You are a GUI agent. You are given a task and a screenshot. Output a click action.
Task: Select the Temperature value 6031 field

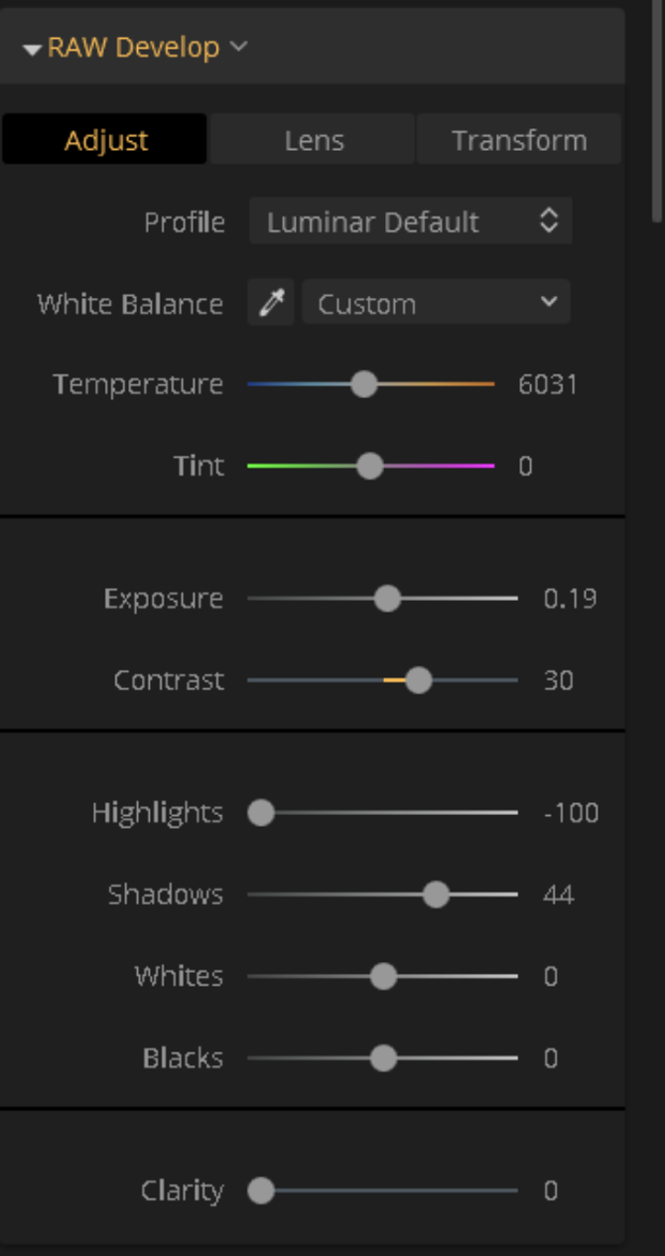click(x=548, y=384)
